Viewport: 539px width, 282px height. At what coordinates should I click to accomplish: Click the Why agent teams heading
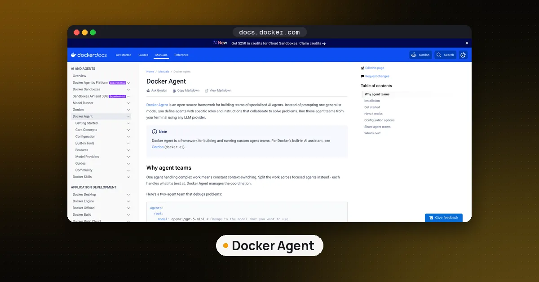(169, 168)
